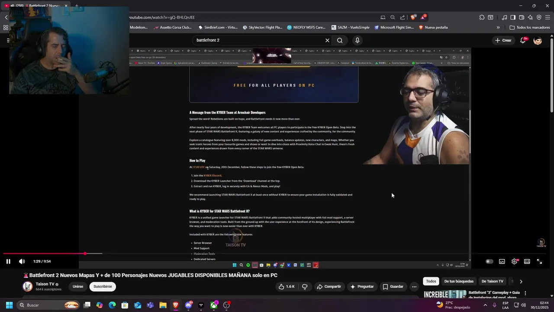Open the browser main hamburger menu

click(x=548, y=17)
